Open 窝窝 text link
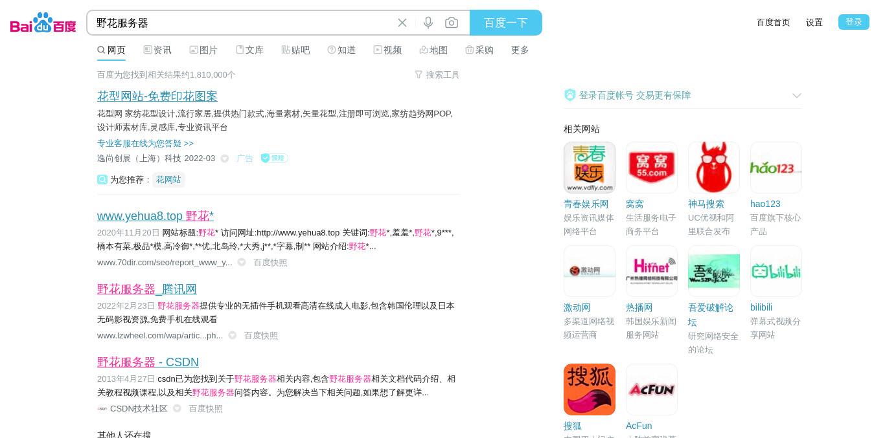Image resolution: width=885 pixels, height=438 pixels. click(635, 204)
